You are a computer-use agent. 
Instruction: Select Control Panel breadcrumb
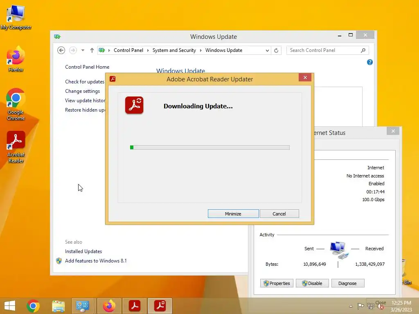[128, 50]
